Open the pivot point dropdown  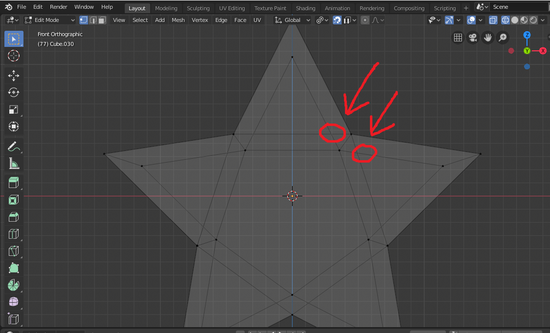pos(322,20)
